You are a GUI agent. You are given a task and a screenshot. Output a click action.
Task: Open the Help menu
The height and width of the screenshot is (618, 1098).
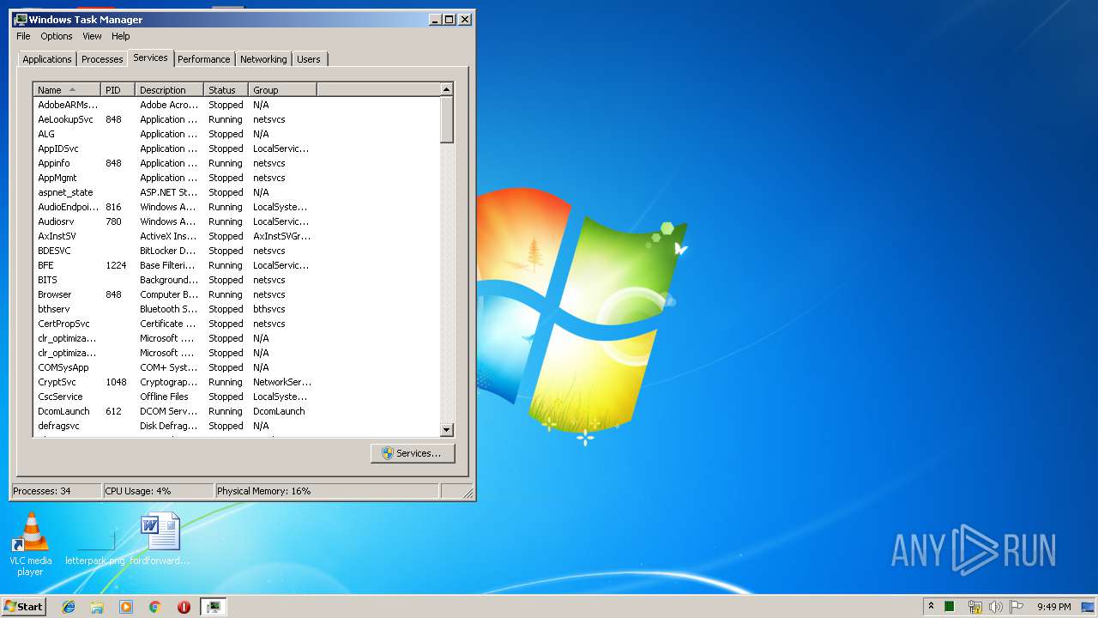[x=121, y=36]
